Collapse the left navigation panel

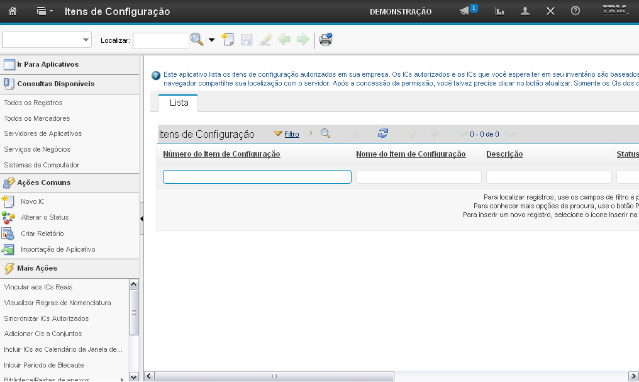142,218
